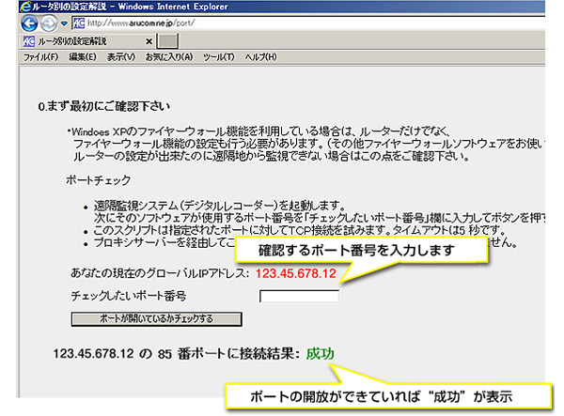Click the green 成功 result text
The image size is (564, 416).
tap(318, 354)
